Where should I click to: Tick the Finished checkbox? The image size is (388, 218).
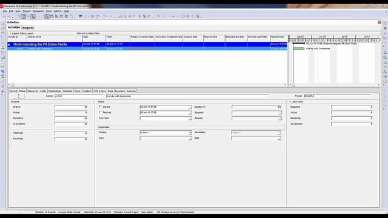click(x=100, y=113)
